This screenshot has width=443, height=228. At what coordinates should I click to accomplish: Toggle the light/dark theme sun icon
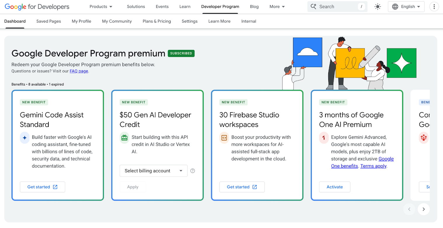point(378,7)
